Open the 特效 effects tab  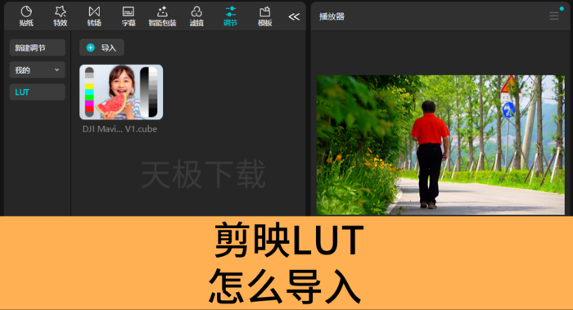click(61, 16)
